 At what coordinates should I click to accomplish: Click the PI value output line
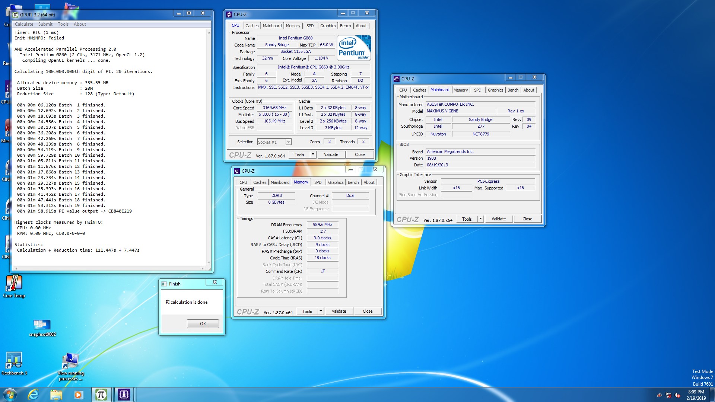[74, 211]
